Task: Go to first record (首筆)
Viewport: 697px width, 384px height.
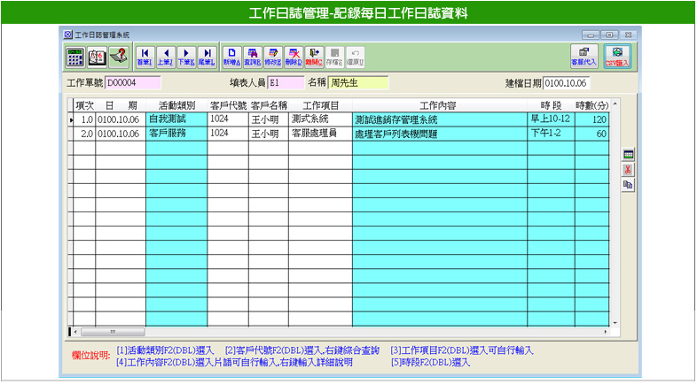Action: click(145, 57)
